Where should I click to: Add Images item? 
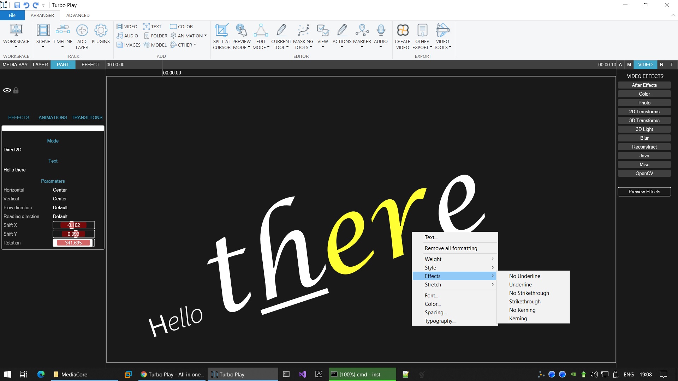[129, 45]
